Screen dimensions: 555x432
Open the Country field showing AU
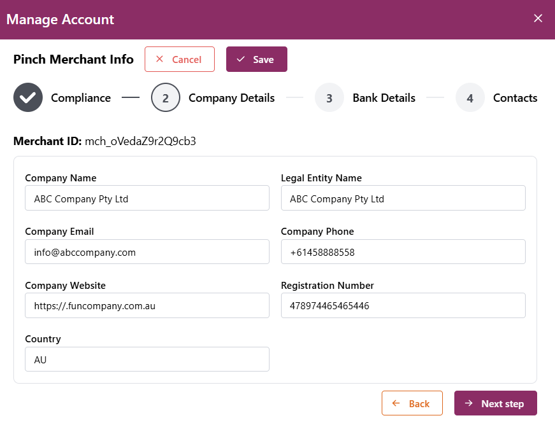[147, 359]
